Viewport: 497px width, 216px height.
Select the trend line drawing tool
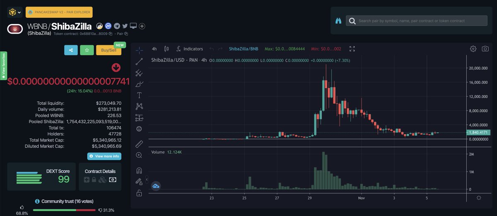point(139,62)
